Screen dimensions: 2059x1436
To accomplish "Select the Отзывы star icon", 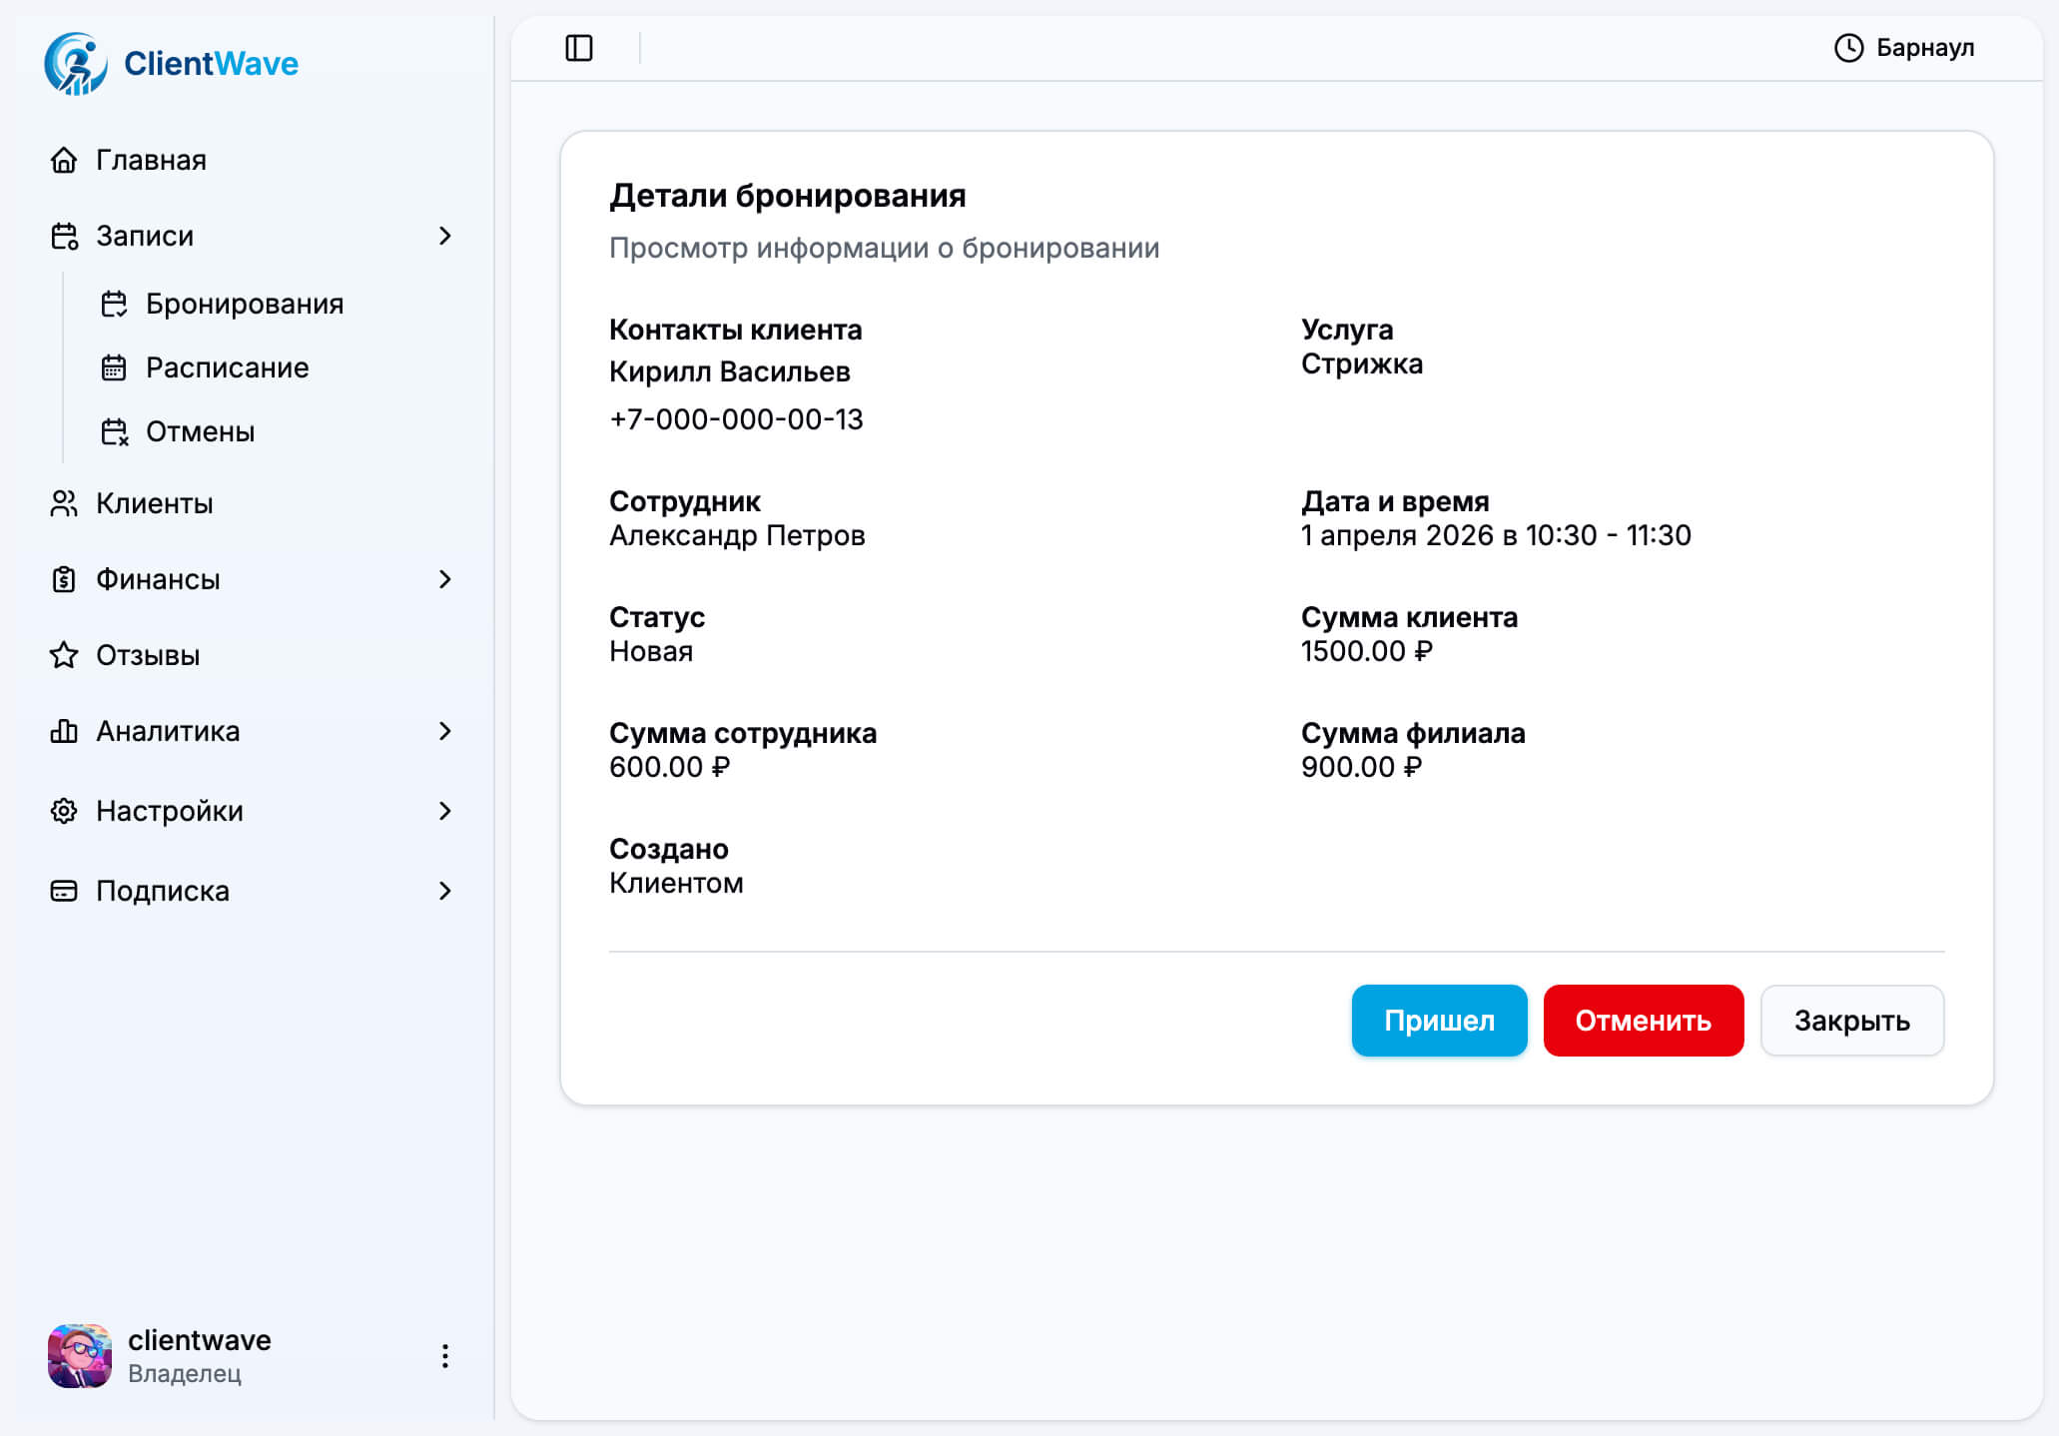I will 64,655.
